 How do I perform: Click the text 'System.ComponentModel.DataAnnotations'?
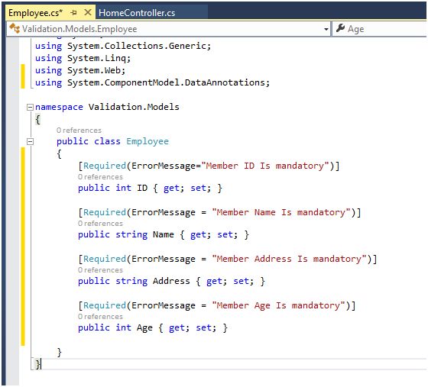167,82
